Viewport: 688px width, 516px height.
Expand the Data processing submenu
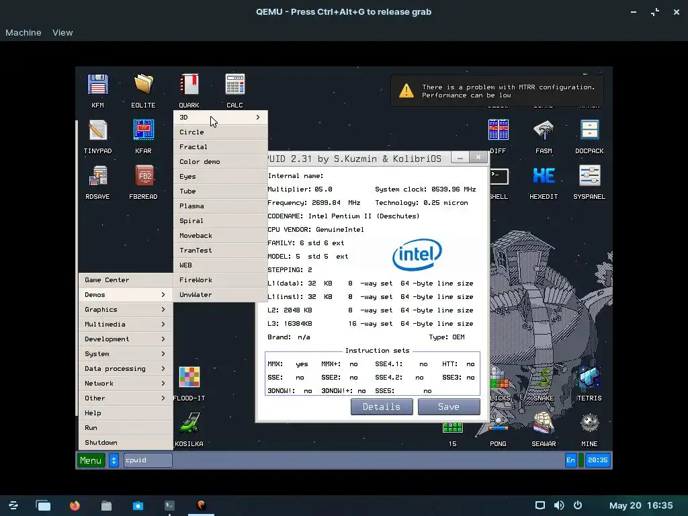click(x=126, y=369)
